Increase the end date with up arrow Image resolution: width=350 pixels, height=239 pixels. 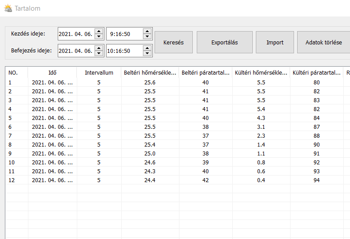(99, 48)
